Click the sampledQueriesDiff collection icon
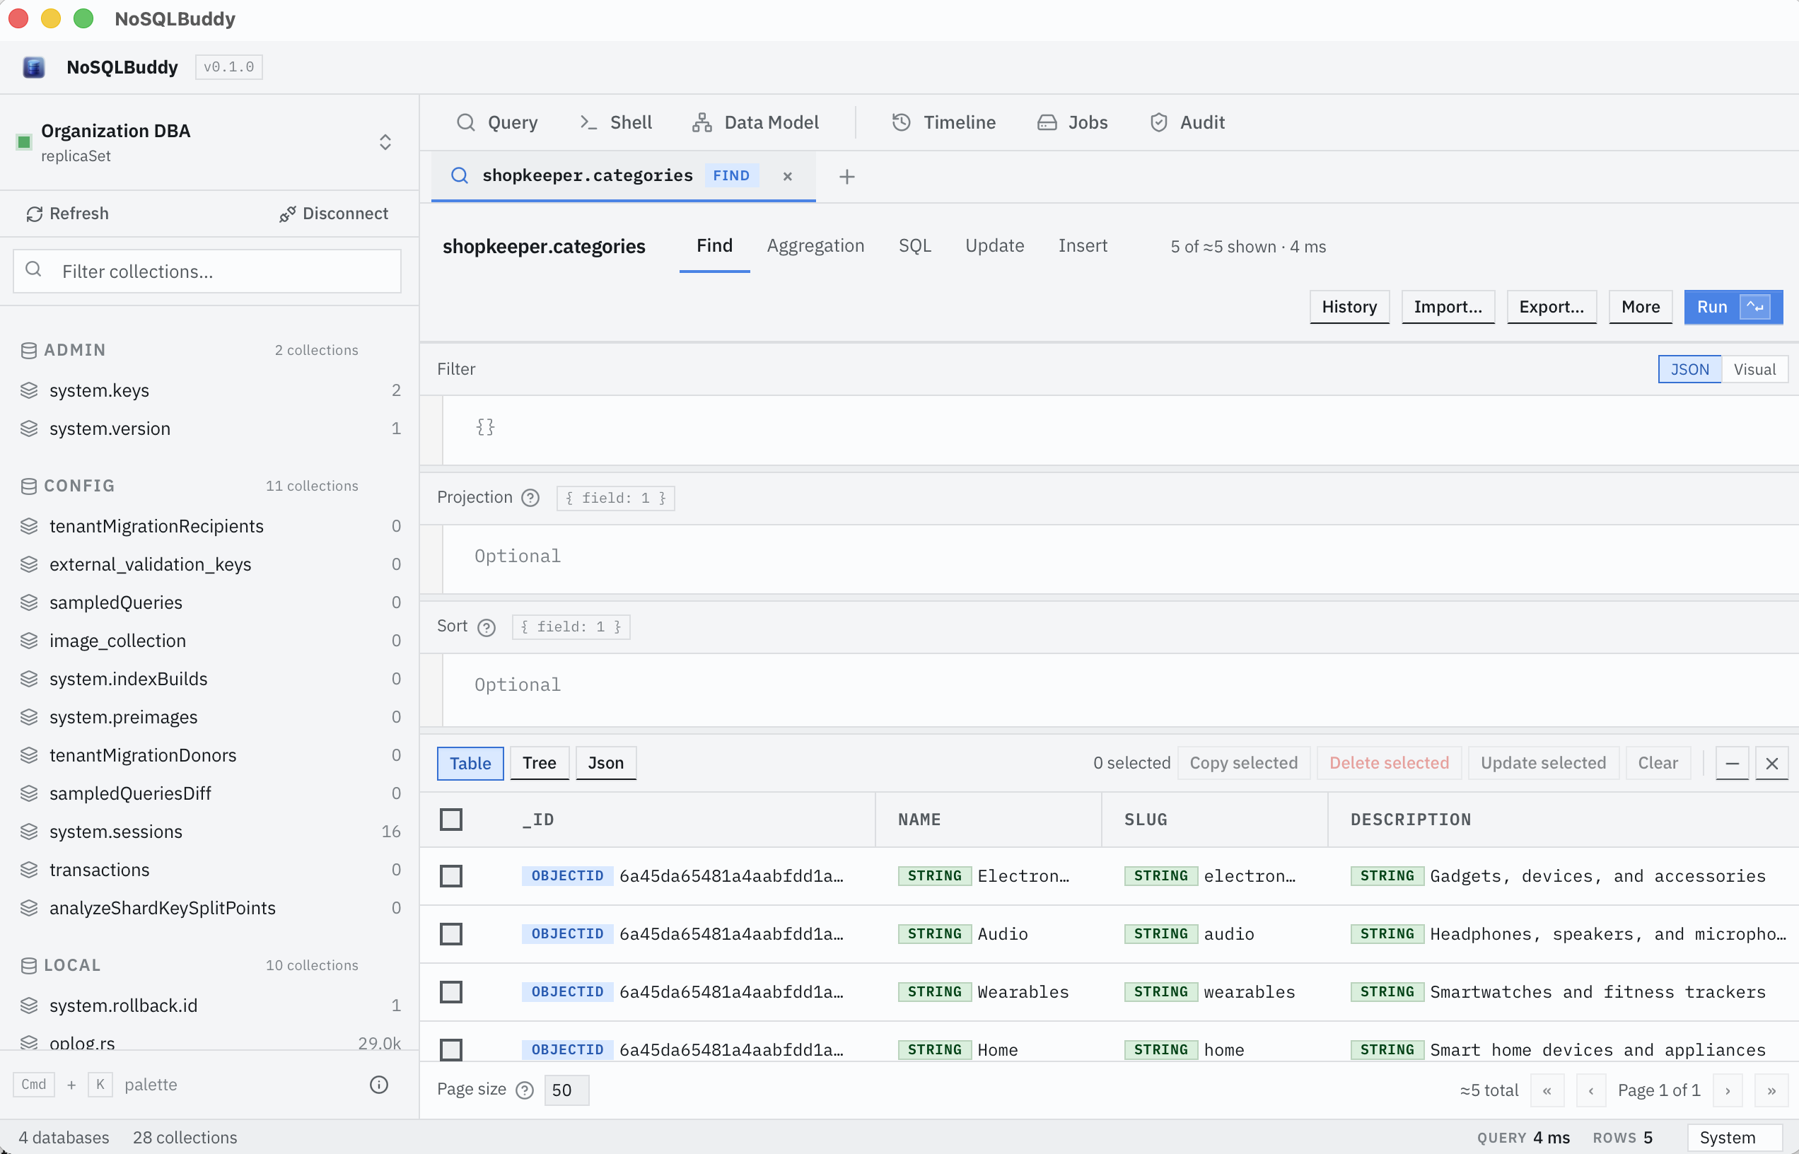 click(29, 793)
